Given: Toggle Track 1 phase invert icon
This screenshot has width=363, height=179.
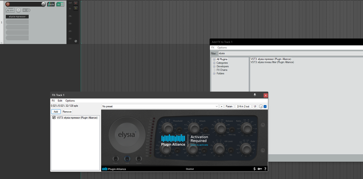Looking at the screenshot, I should (76, 41).
